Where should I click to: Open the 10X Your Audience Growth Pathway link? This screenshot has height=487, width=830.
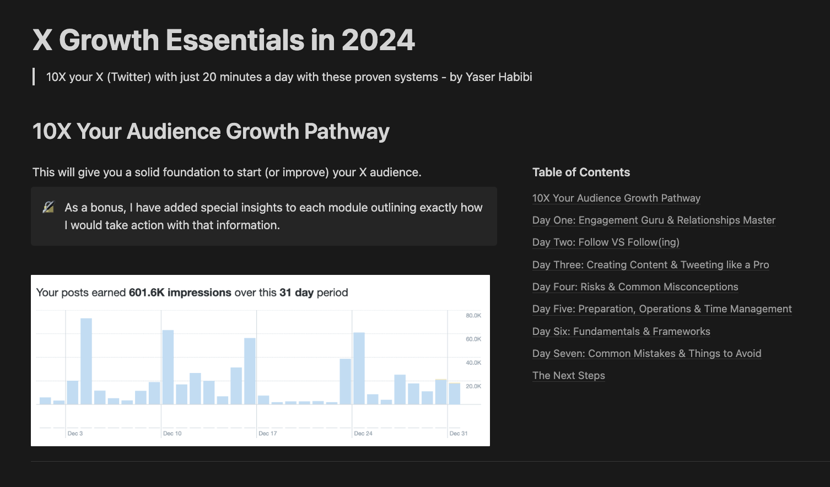[616, 198]
